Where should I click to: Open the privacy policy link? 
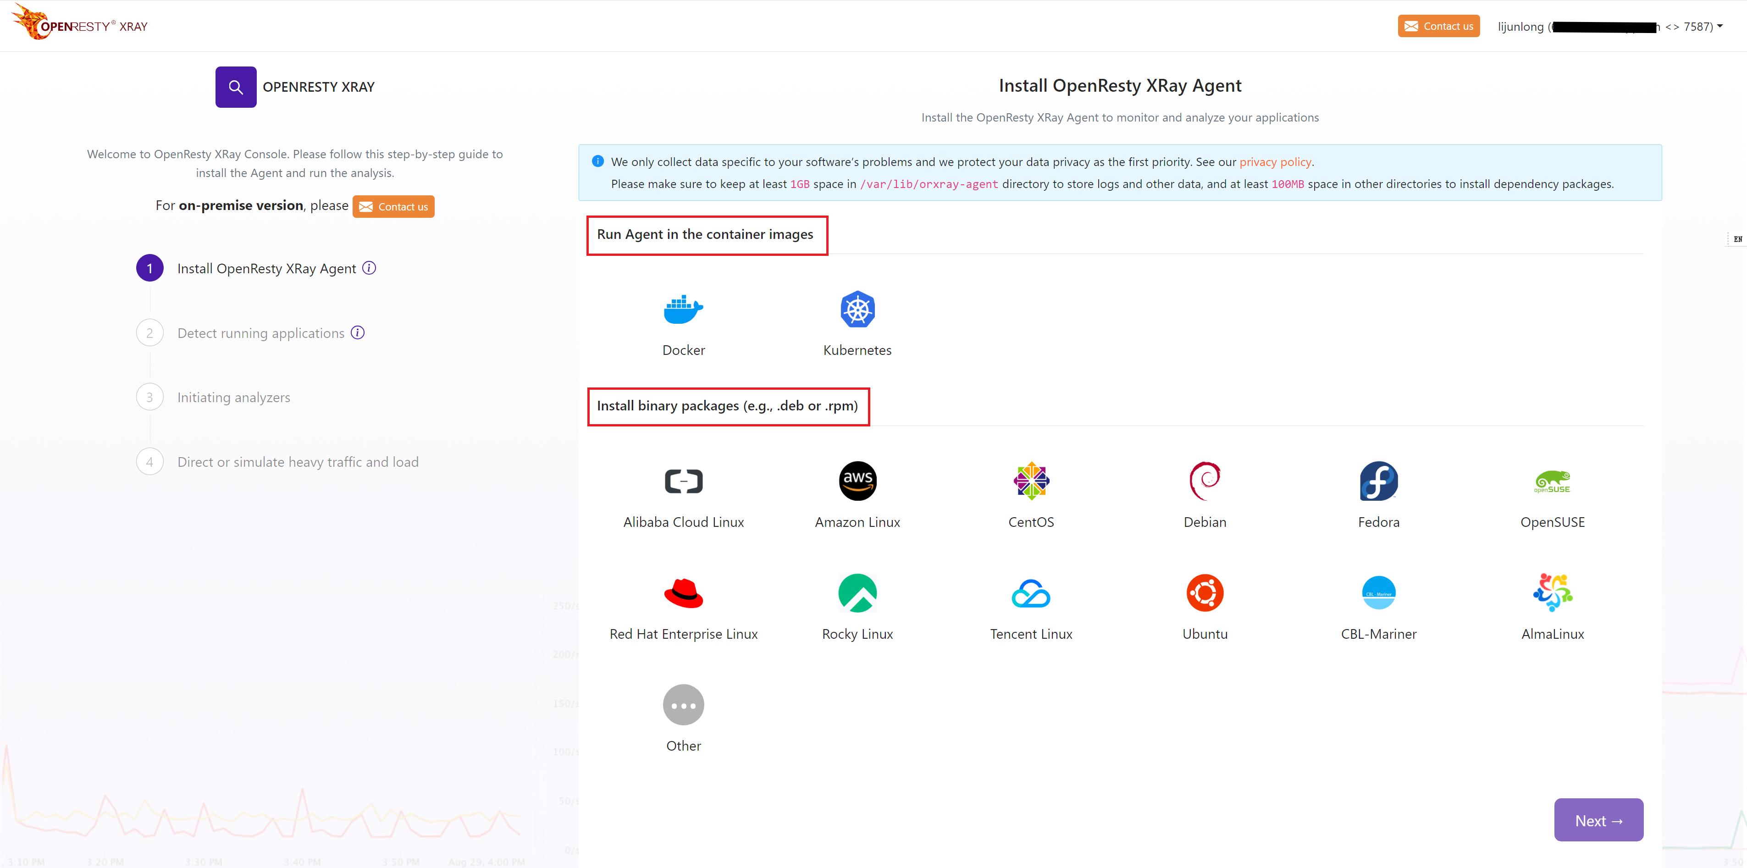[1275, 162]
